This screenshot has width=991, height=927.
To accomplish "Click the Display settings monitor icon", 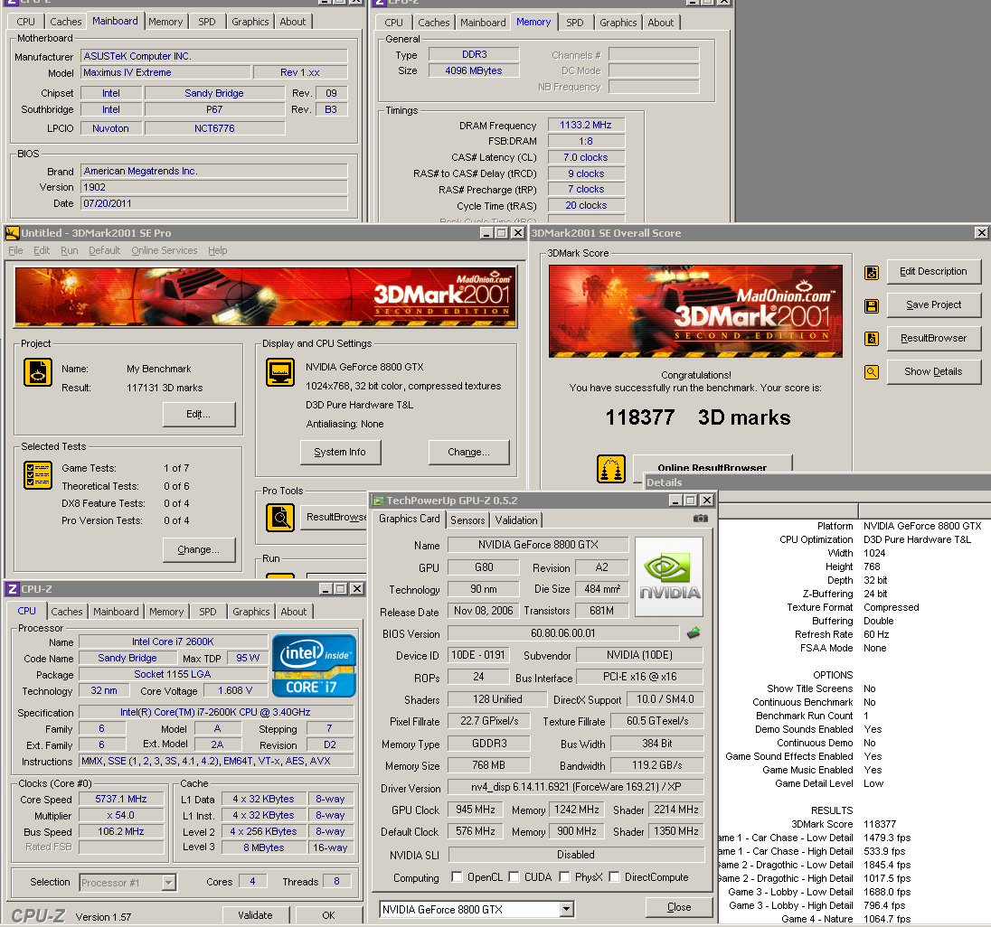I will pyautogui.click(x=280, y=372).
